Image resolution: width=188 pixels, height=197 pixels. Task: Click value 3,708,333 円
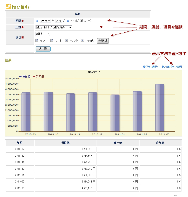[88, 149]
